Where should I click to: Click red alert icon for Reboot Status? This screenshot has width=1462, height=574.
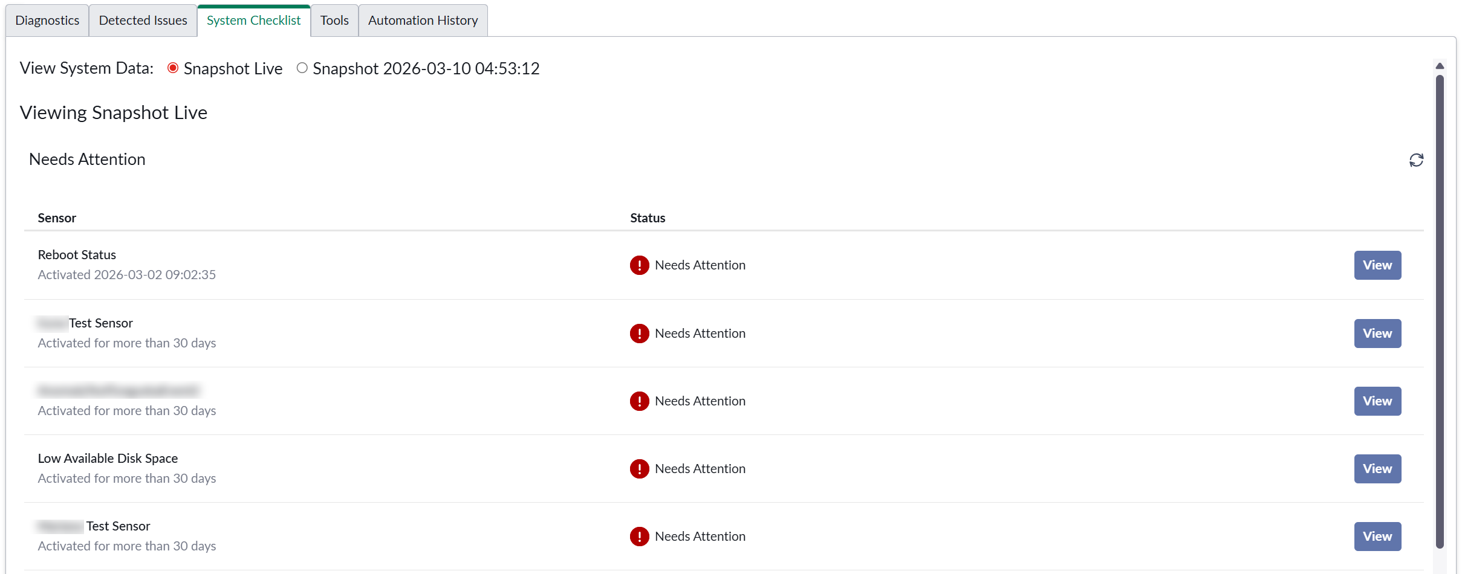click(639, 265)
